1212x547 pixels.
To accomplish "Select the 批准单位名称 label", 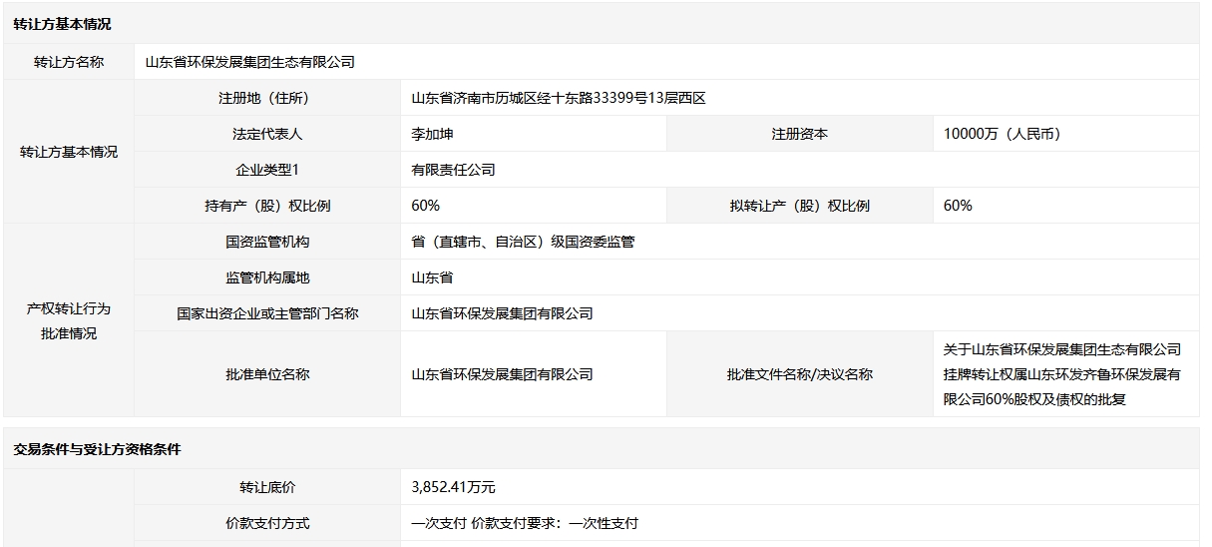I will coord(267,374).
